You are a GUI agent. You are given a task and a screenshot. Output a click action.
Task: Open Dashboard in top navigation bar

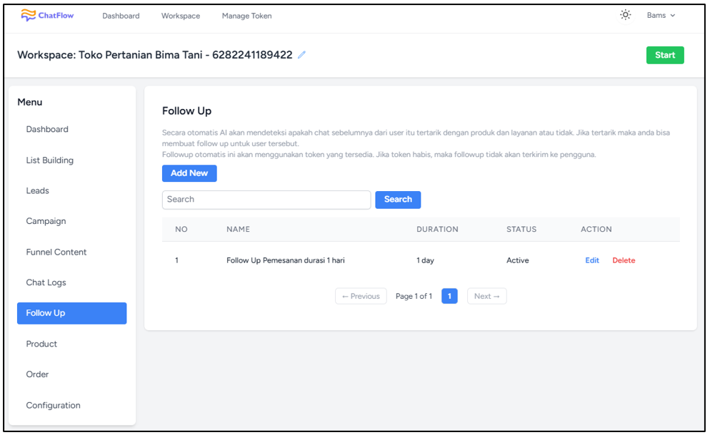pyautogui.click(x=121, y=16)
